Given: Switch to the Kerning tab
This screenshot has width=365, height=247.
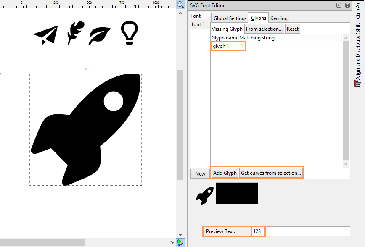Looking at the screenshot, I should click(x=278, y=18).
